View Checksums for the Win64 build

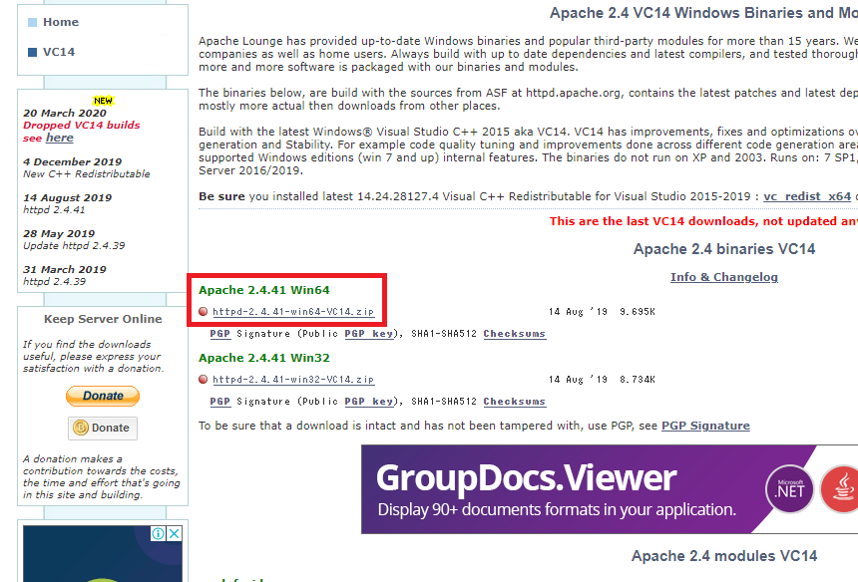point(515,334)
